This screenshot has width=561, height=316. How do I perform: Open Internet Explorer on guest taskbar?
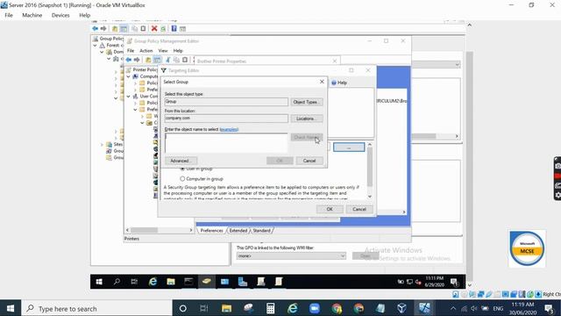coord(153,282)
